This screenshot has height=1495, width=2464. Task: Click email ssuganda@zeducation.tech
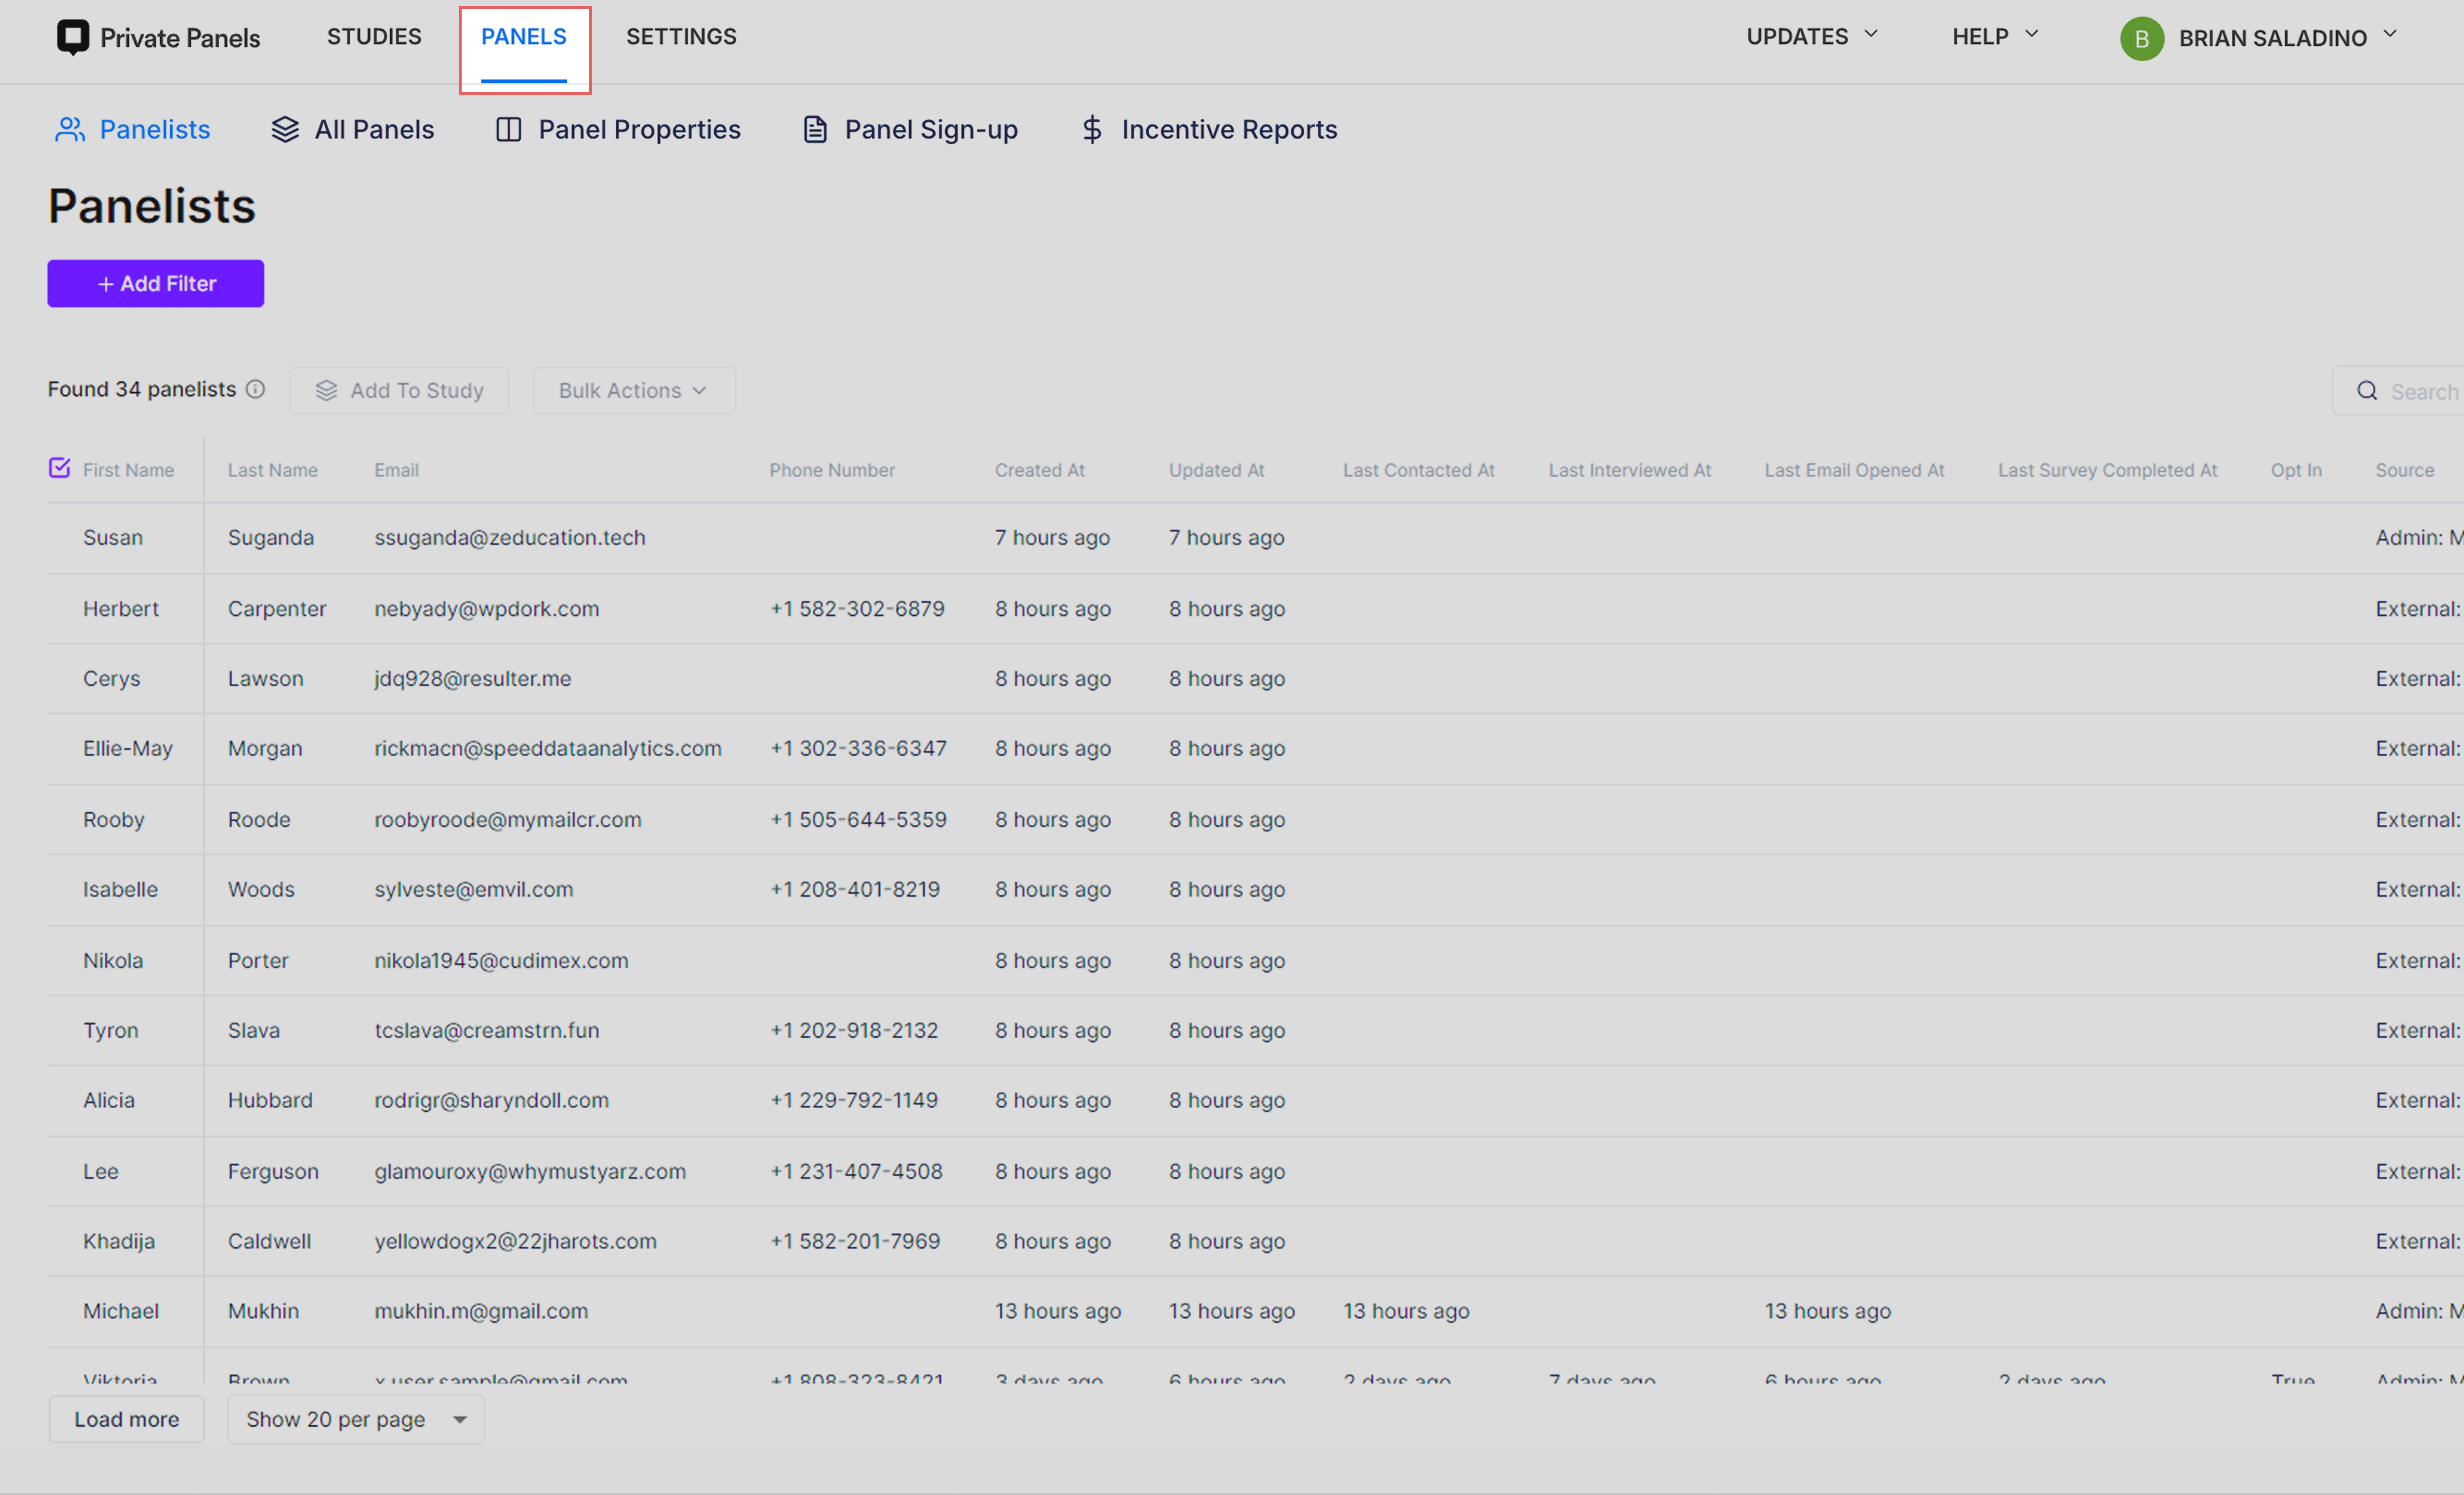510,538
